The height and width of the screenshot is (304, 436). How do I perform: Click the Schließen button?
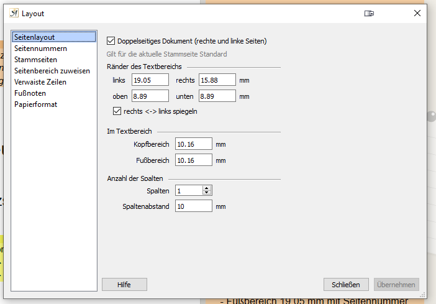coord(346,285)
